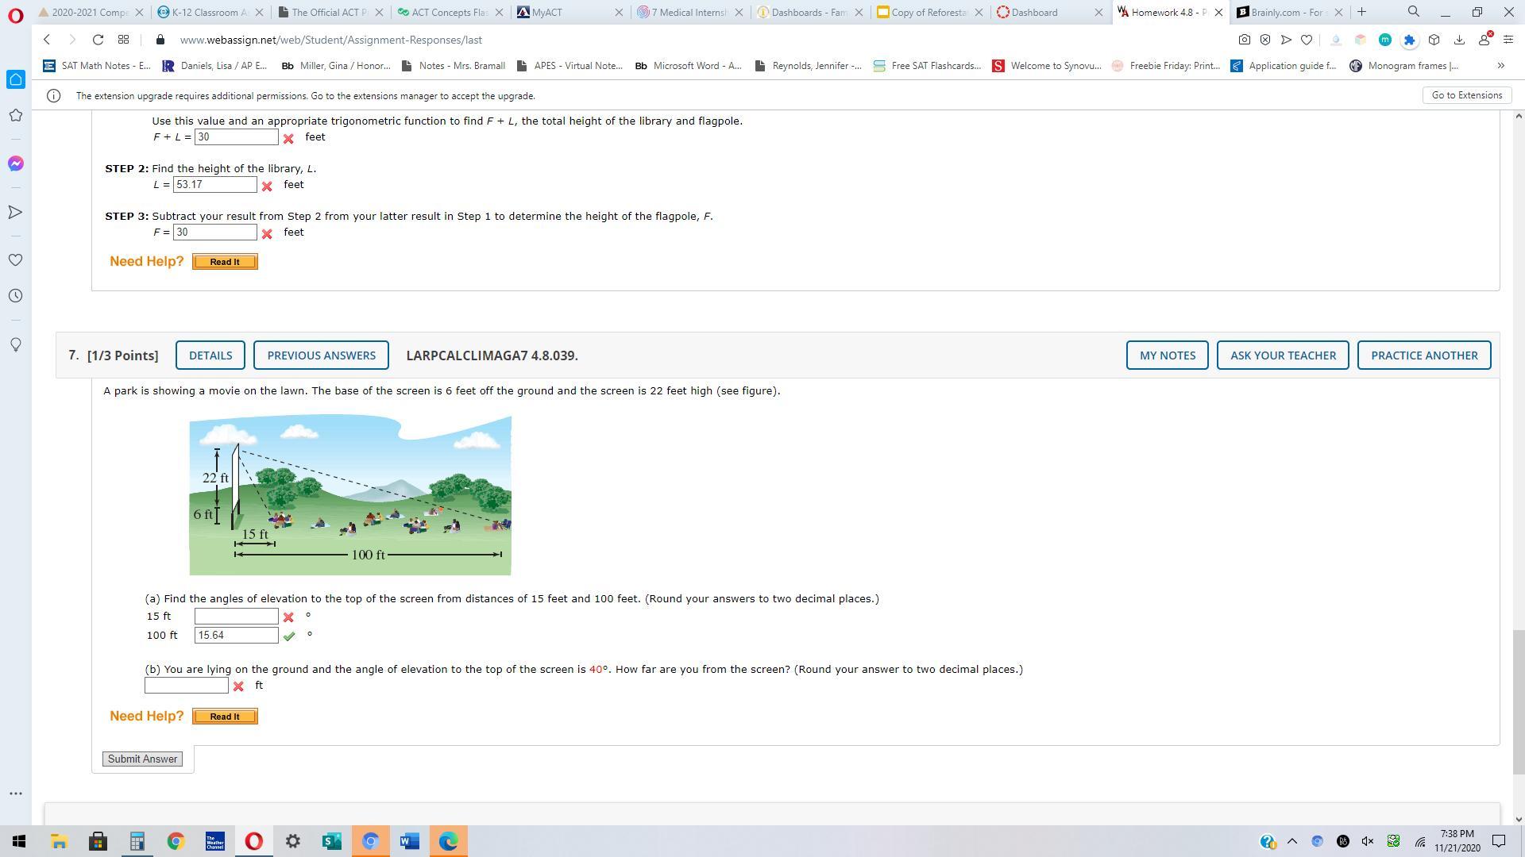This screenshot has width=1525, height=857.
Task: Open Opera downloads icon in toolbar
Action: 1459,40
